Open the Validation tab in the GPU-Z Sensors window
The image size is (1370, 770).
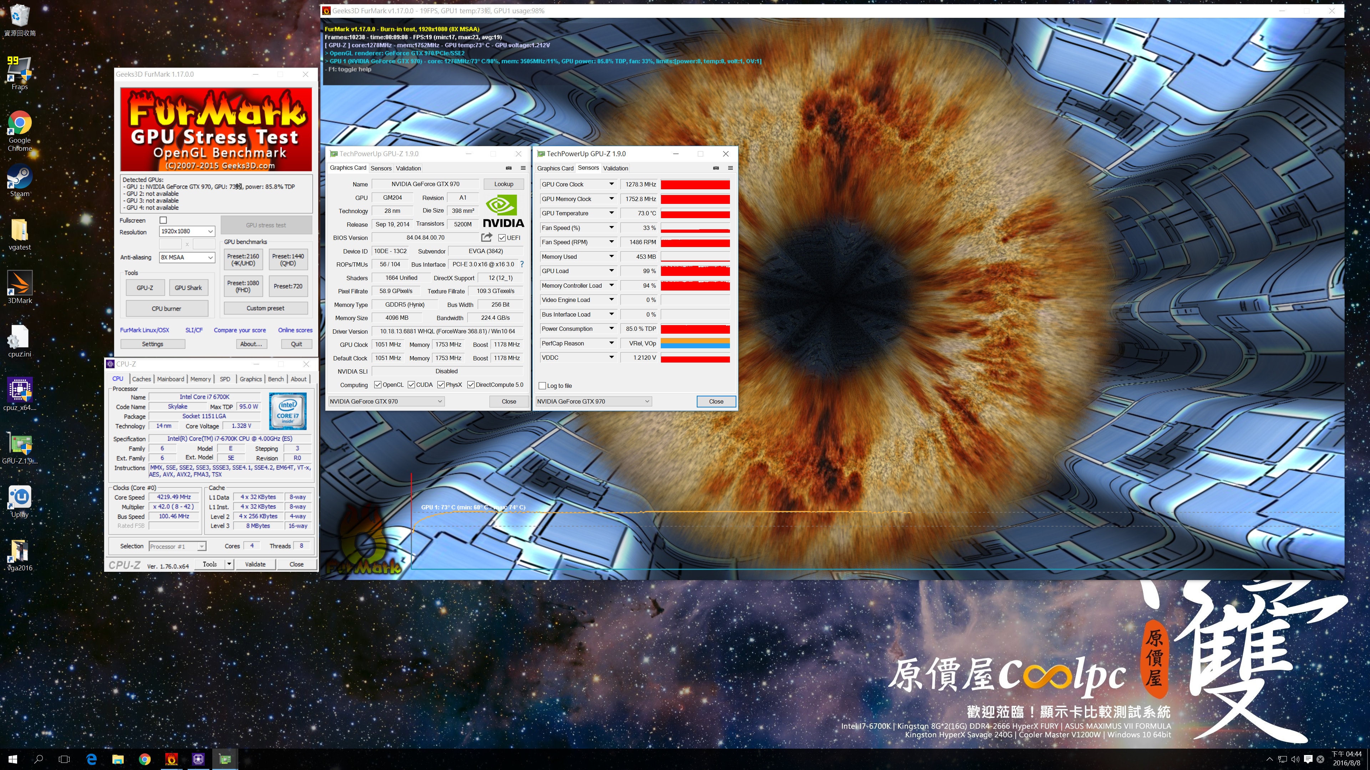click(615, 168)
